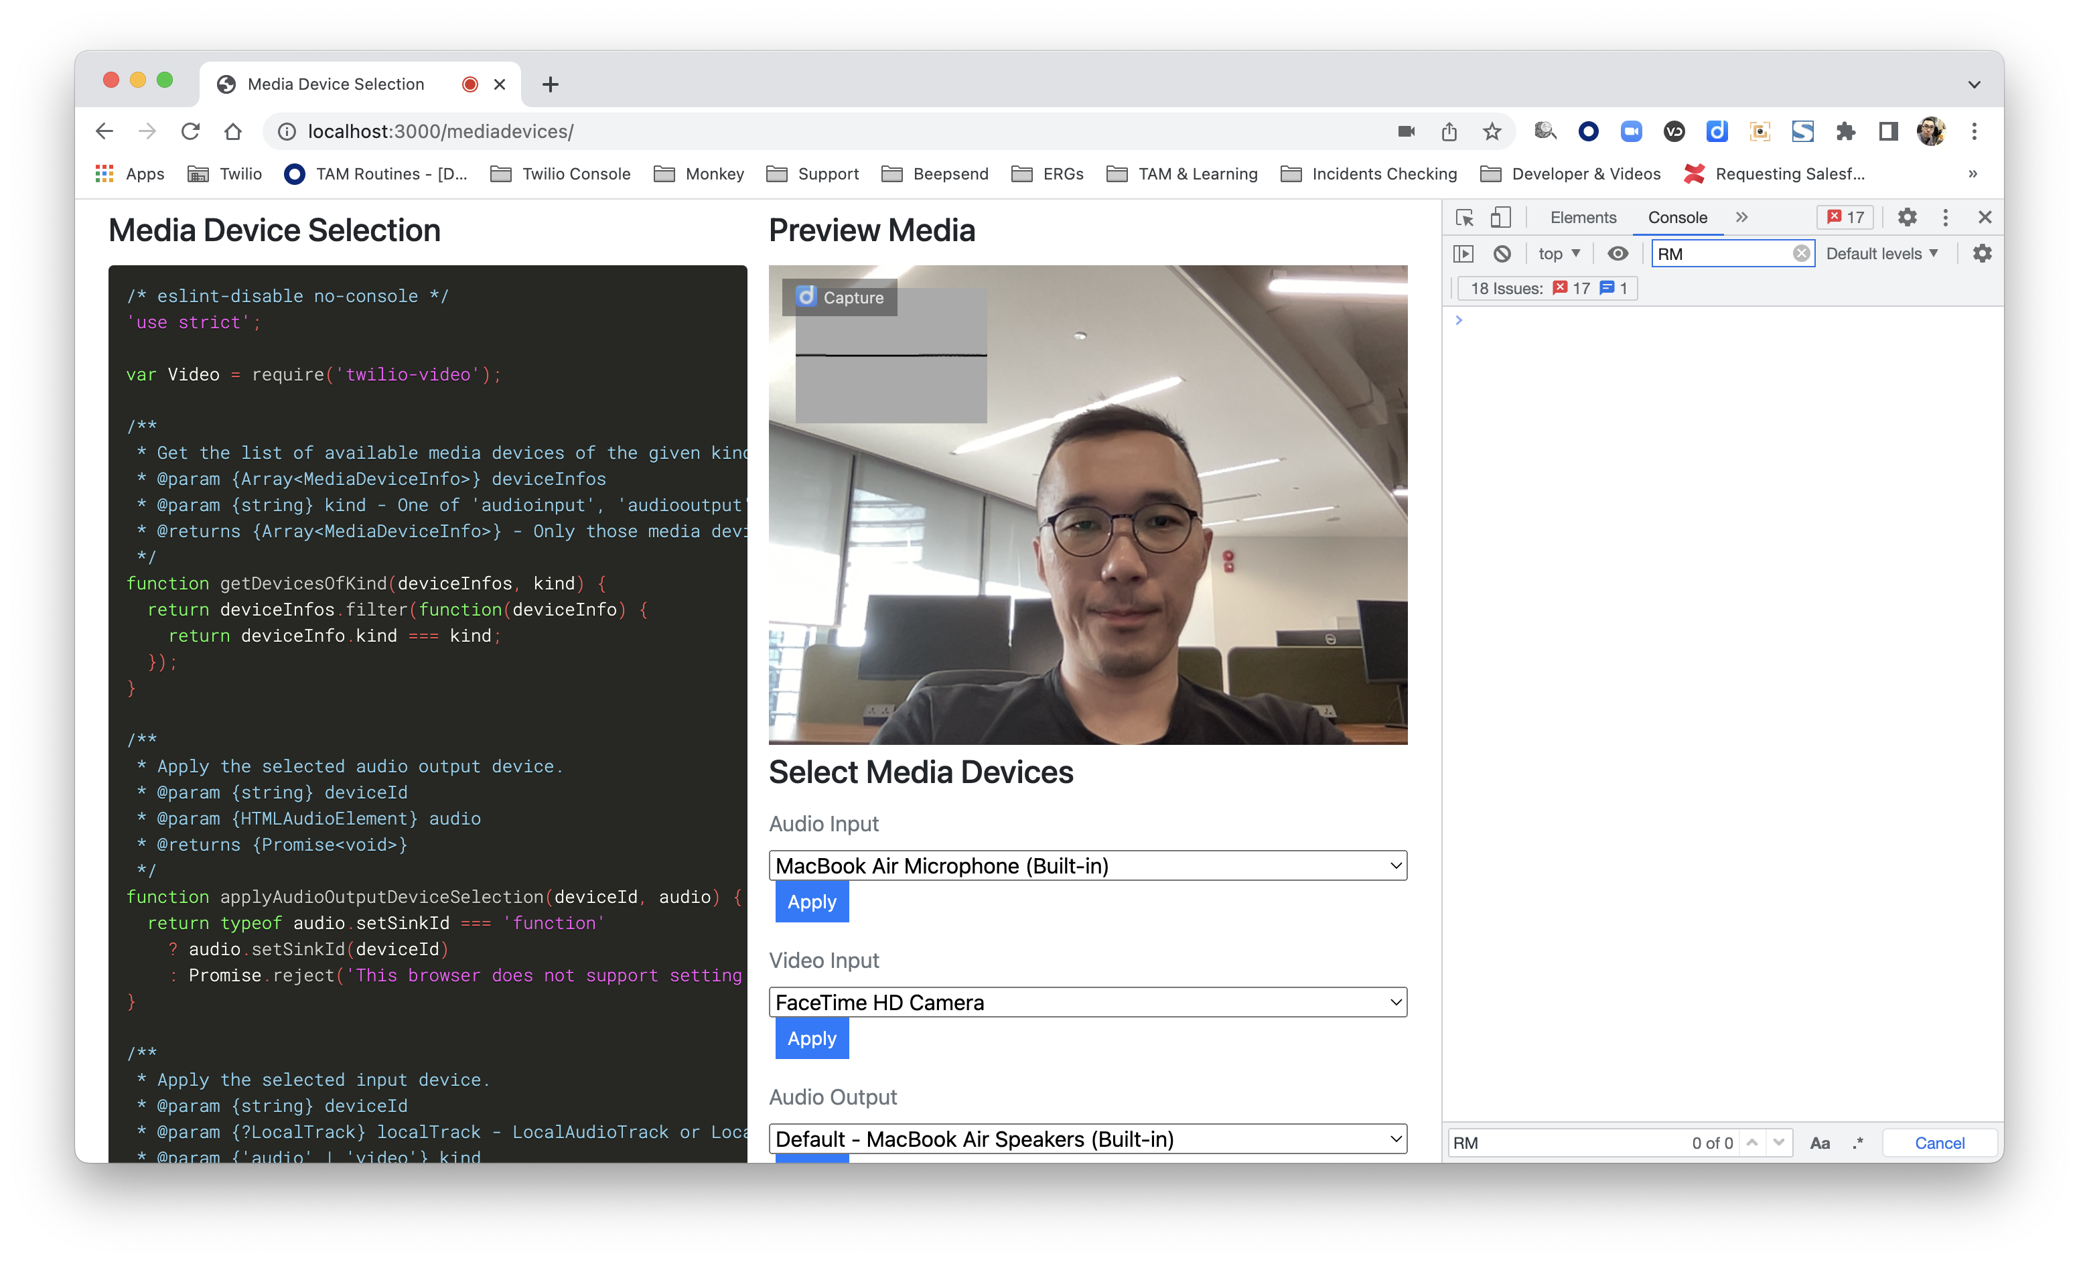Click the camera icon in the address bar
The height and width of the screenshot is (1262, 2079).
[x=1406, y=131]
